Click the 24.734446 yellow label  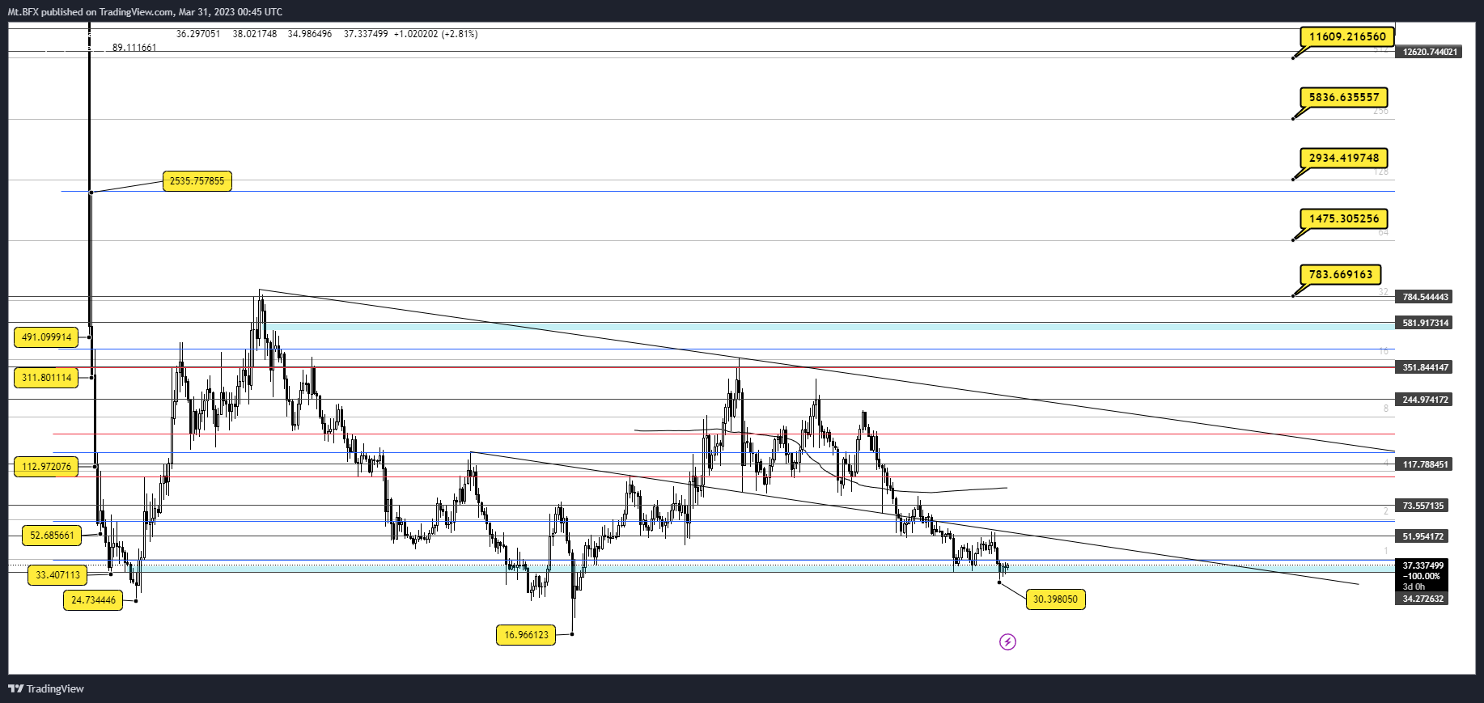93,600
